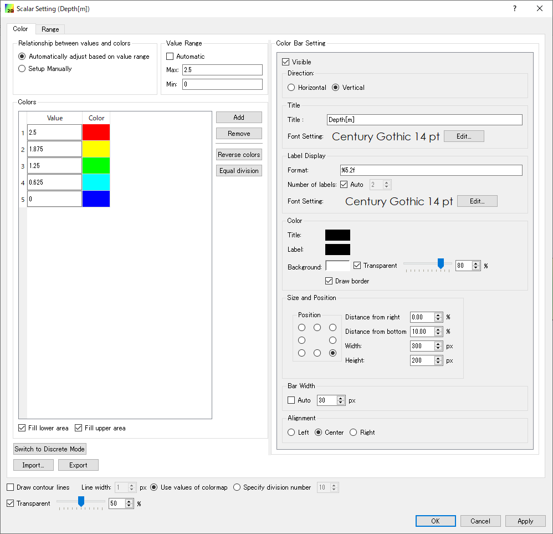This screenshot has width=553, height=534.
Task: Select Horizontal color bar direction
Action: (x=291, y=88)
